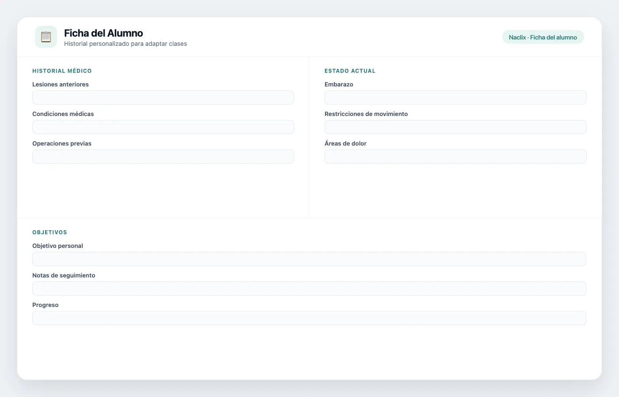Focus the Objetivo personal text field
This screenshot has height=397, width=619.
click(x=309, y=259)
